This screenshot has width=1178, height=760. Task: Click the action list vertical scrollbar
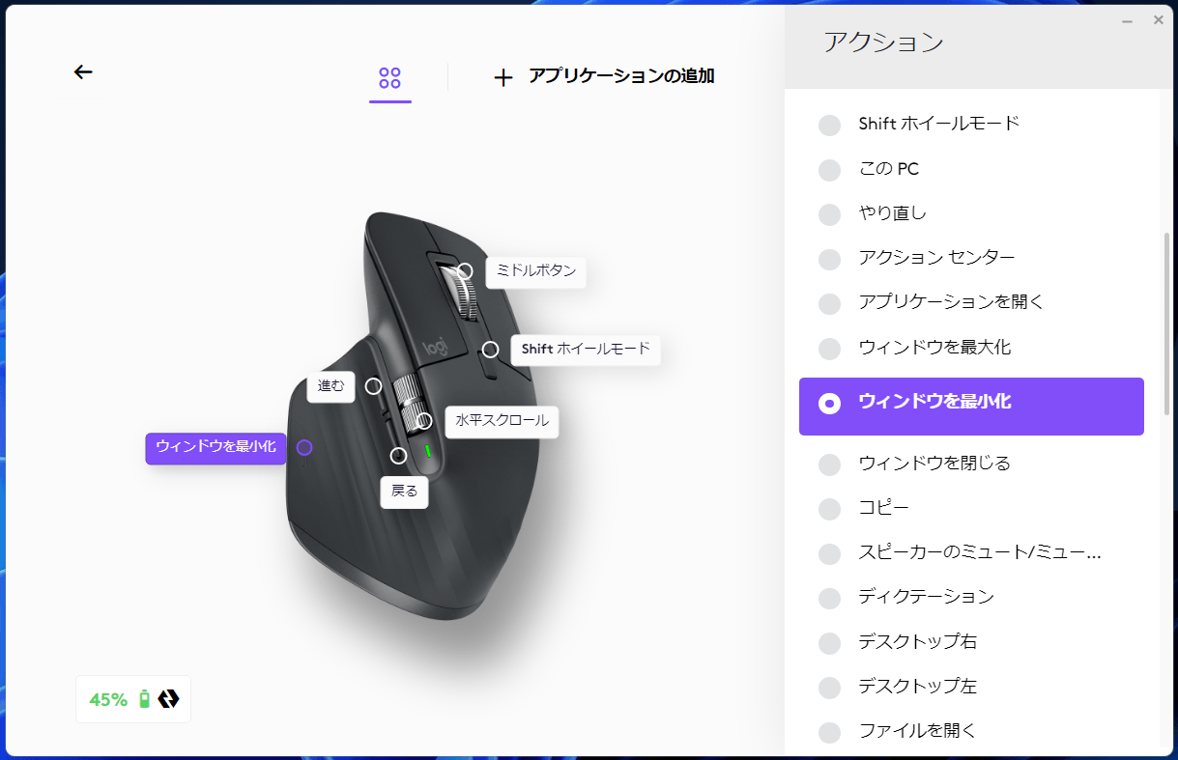point(1166,324)
